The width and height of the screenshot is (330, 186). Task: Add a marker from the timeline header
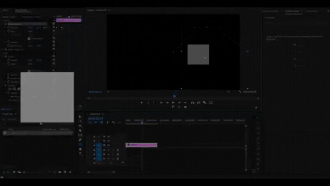(x=108, y=122)
